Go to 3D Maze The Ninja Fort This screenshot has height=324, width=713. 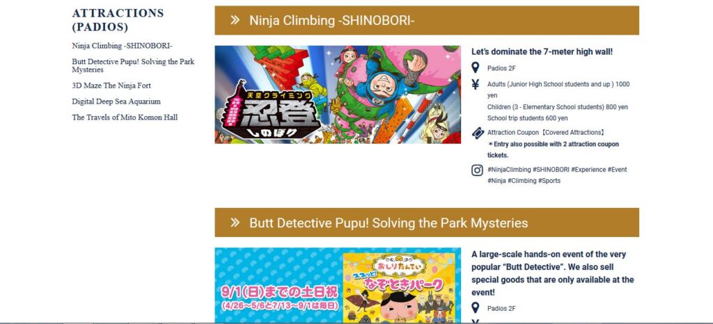point(111,86)
